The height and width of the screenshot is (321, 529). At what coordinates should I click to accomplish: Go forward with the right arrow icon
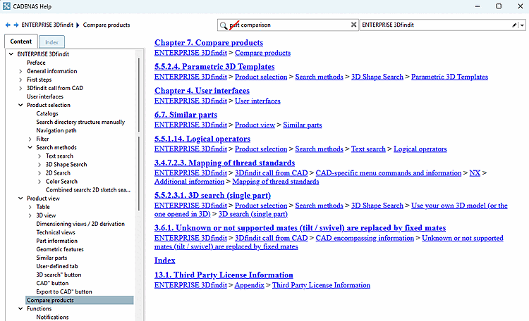(x=16, y=25)
